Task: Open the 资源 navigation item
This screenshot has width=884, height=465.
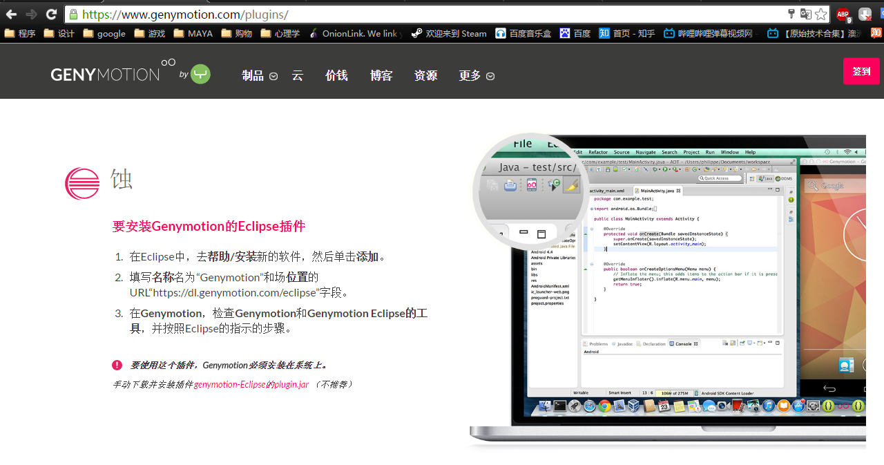Action: (x=425, y=76)
